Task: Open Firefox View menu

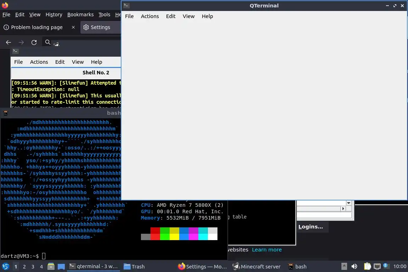Action: tap(35, 15)
